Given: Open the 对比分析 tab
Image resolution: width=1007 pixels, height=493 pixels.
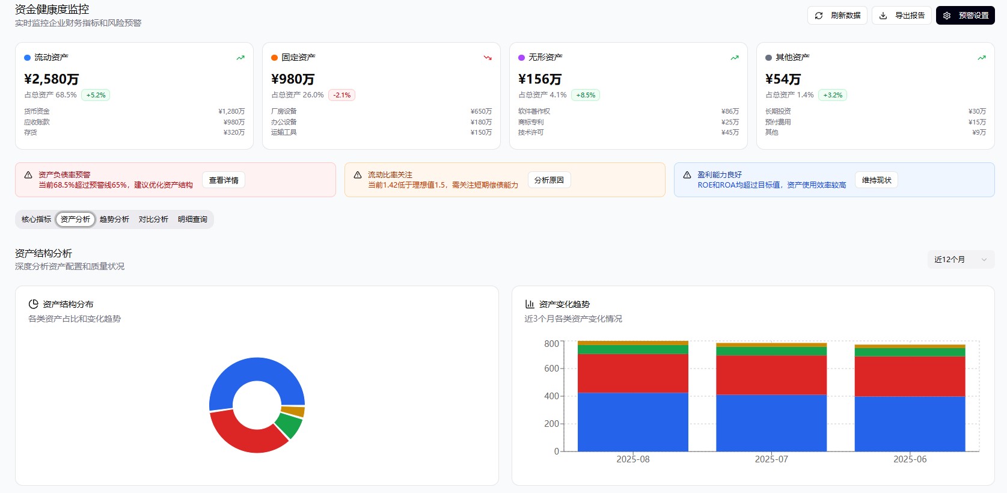Looking at the screenshot, I should point(153,219).
